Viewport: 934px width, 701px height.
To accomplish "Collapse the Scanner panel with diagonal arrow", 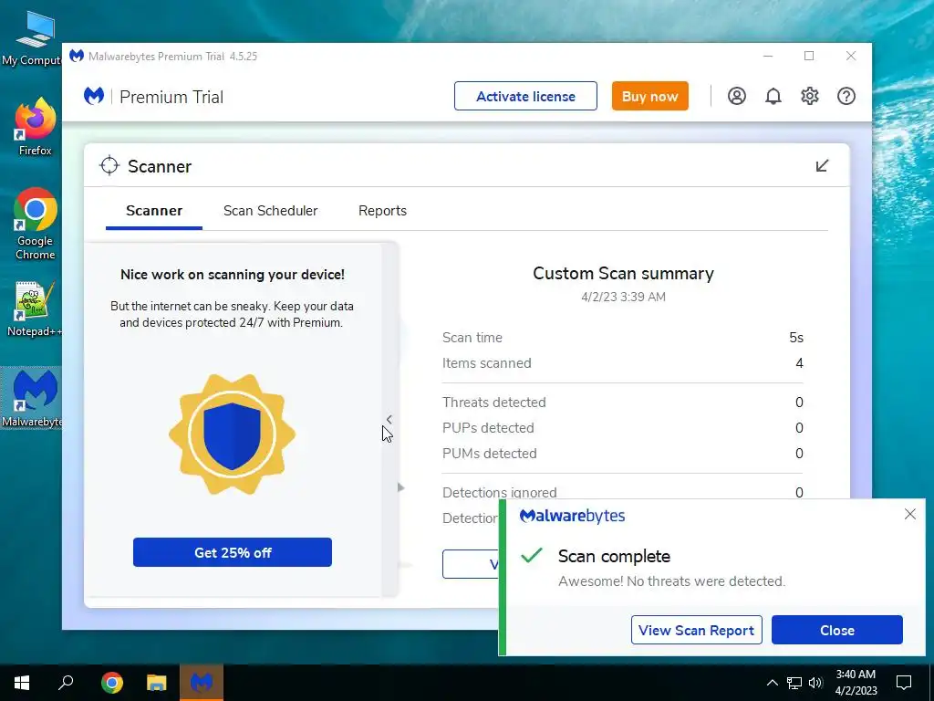I will click(822, 166).
